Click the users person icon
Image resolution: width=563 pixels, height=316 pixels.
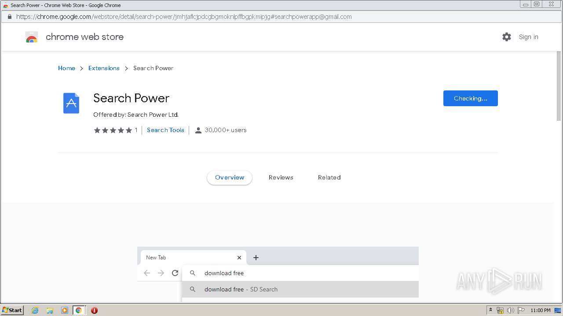(198, 130)
